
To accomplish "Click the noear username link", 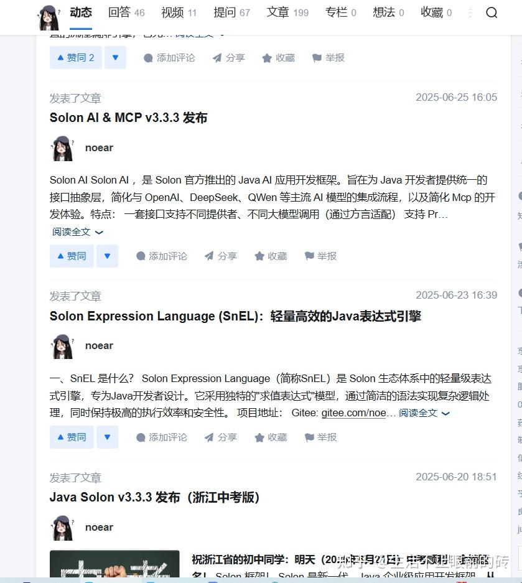I will pos(99,147).
